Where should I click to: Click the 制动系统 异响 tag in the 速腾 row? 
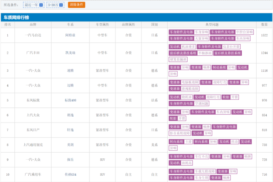tap(224, 67)
